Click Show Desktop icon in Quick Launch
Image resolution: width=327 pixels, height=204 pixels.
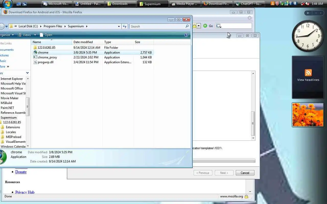(18, 4)
